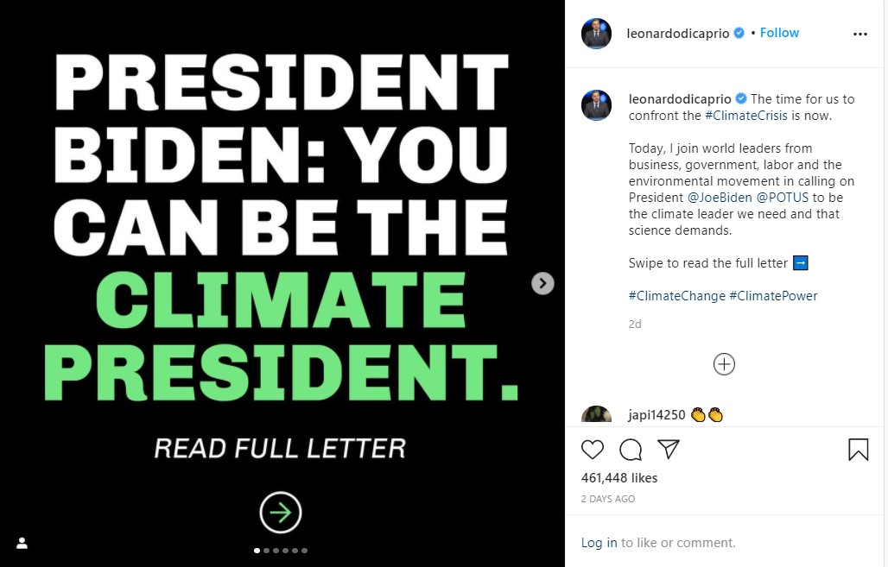Go to next slide with carousel arrow

(x=542, y=283)
